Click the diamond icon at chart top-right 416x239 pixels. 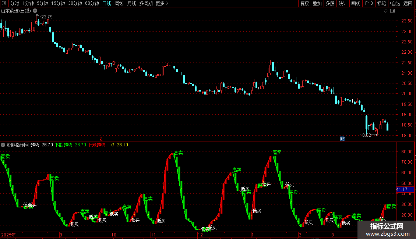pyautogui.click(x=386, y=11)
